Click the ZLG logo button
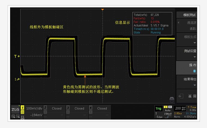This screenshot has height=128, width=207. click(15, 109)
